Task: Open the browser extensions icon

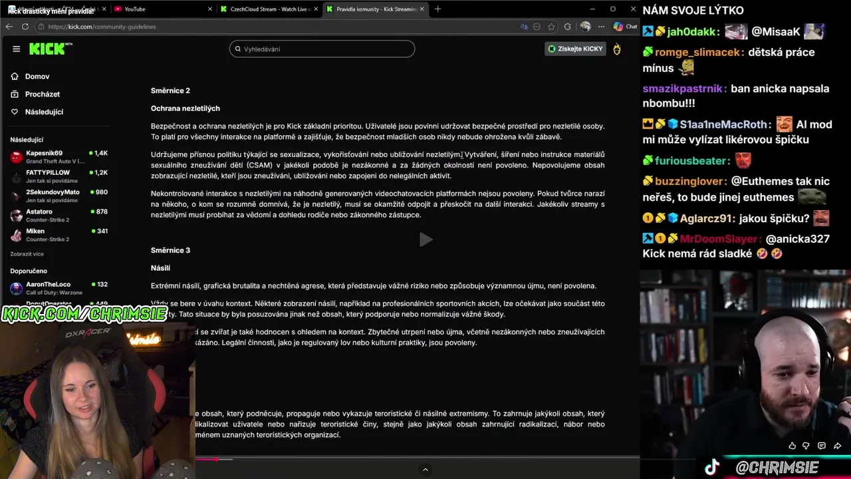Action: tap(567, 27)
